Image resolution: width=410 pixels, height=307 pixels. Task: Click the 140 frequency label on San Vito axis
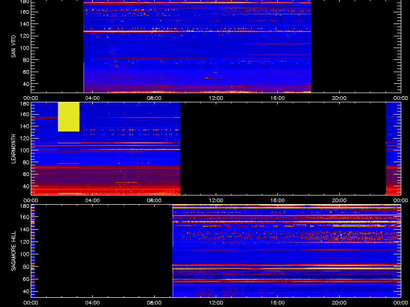[x=25, y=24]
